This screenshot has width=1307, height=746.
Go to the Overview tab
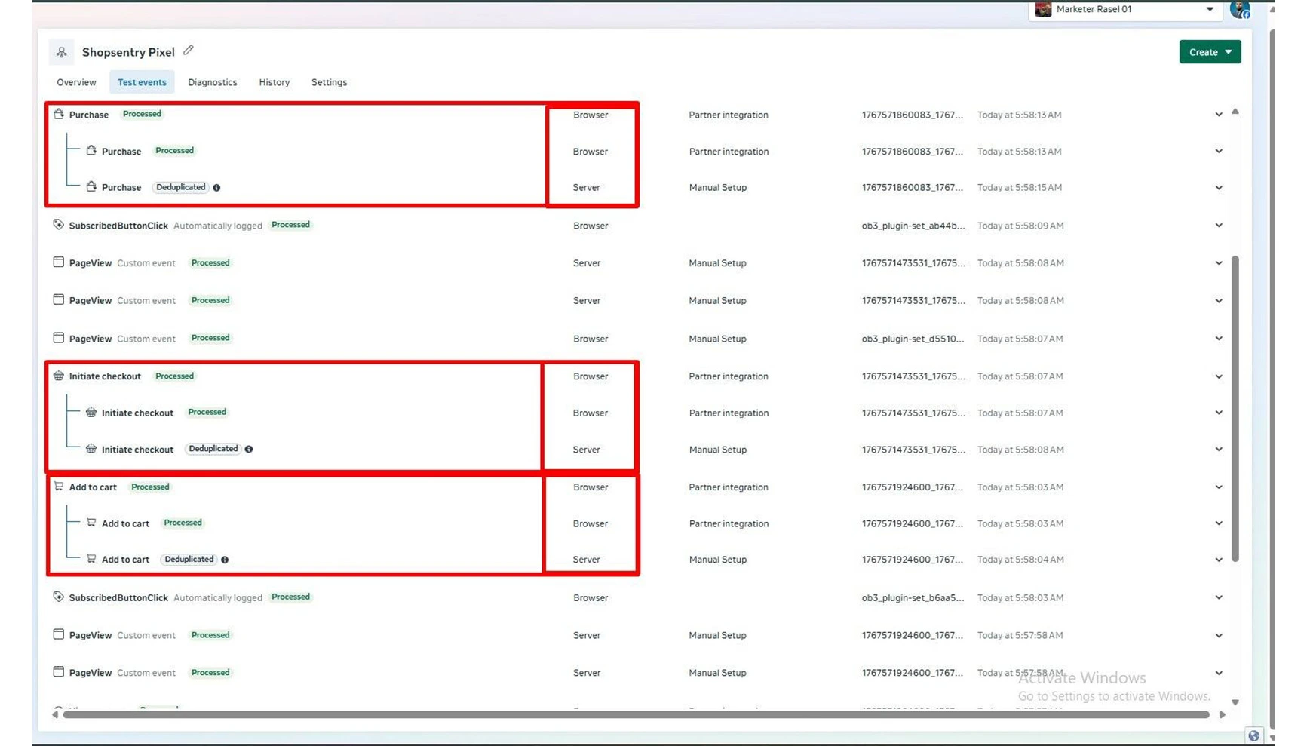[76, 82]
